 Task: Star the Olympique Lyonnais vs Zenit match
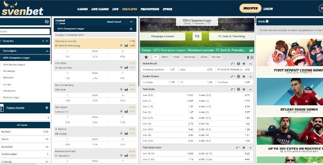[122, 45]
